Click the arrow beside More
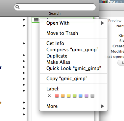Screen dimensions: 124x121 click(x=103, y=106)
